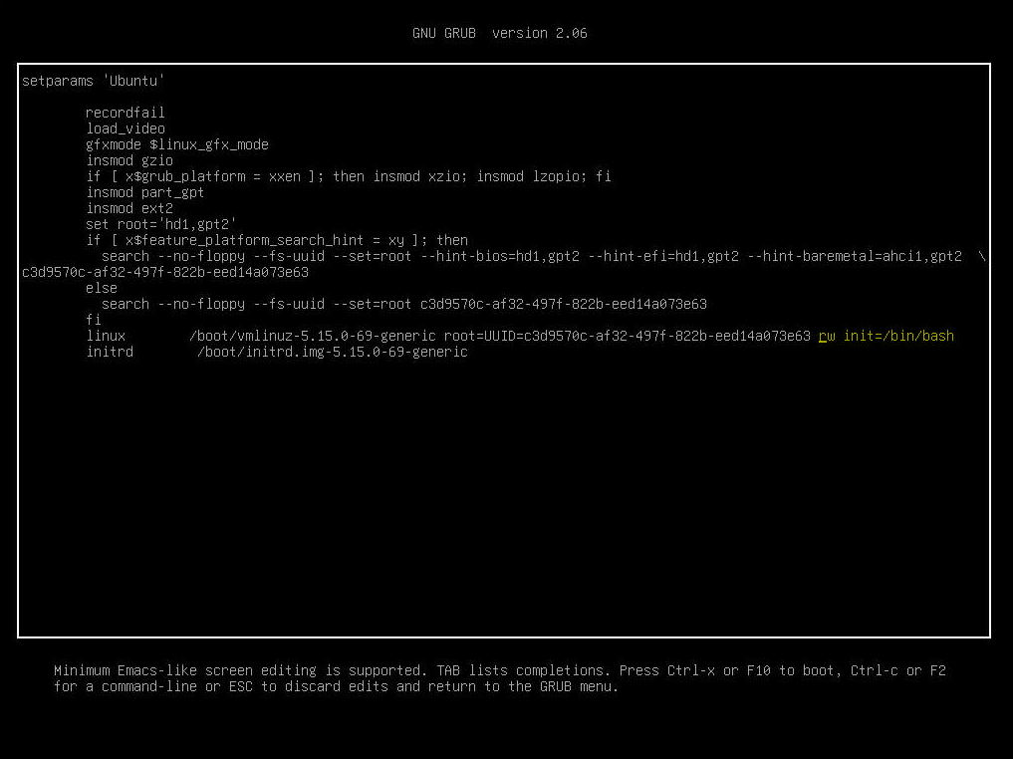This screenshot has height=759, width=1013.
Task: Click the insmod part_gpt line
Action: [144, 192]
